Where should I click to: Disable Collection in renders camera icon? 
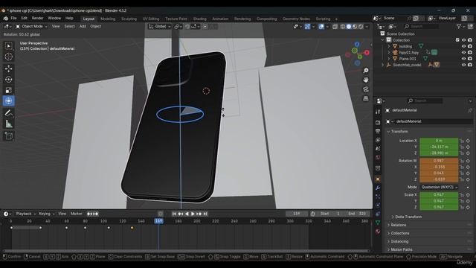coord(470,40)
